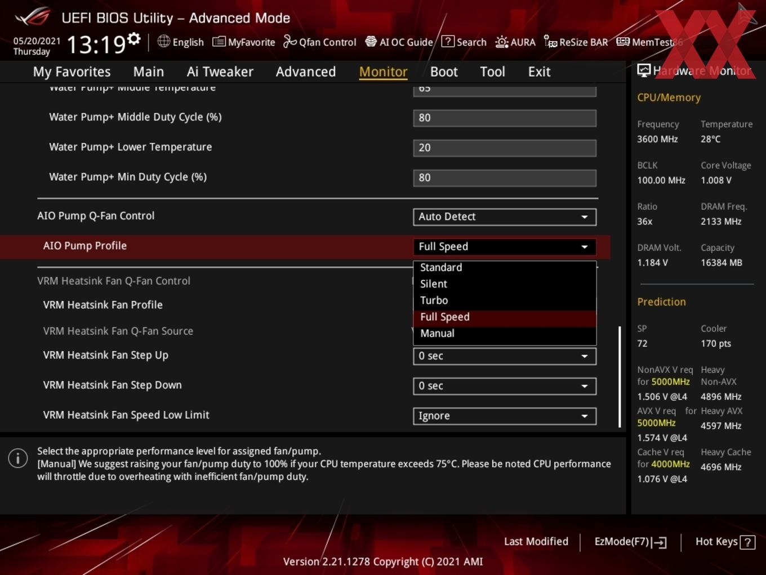The height and width of the screenshot is (575, 766).
Task: Click the date 05/20/2021 text
Action: click(x=37, y=41)
